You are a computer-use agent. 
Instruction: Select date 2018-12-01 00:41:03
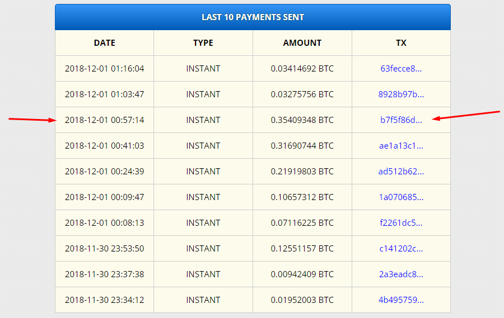[105, 146]
